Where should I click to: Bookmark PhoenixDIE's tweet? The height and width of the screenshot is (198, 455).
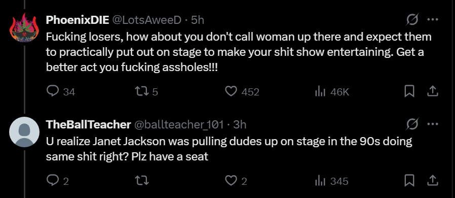pos(409,91)
